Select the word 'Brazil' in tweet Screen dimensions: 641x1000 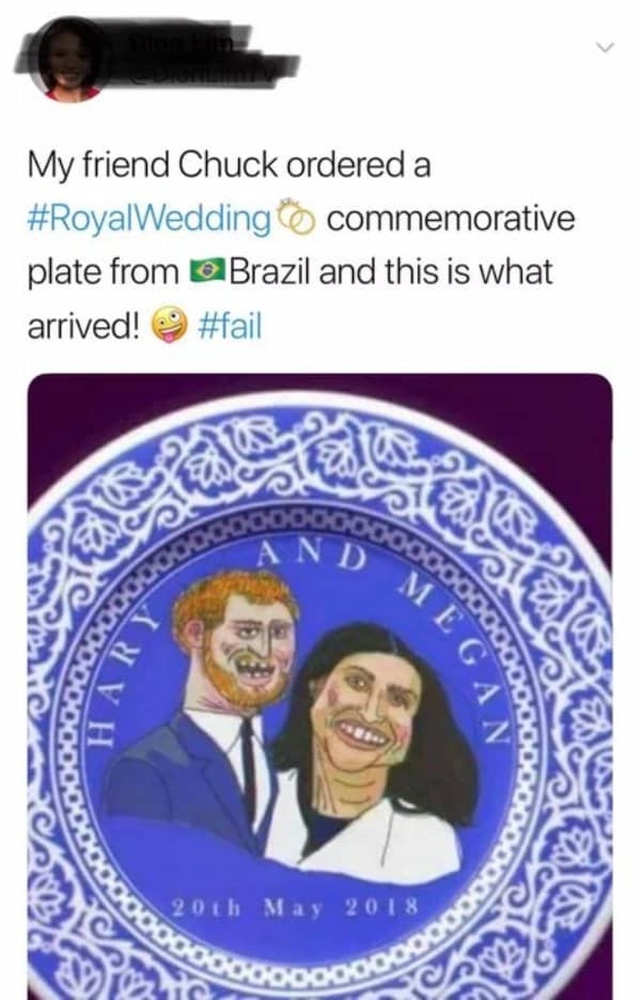tap(270, 271)
